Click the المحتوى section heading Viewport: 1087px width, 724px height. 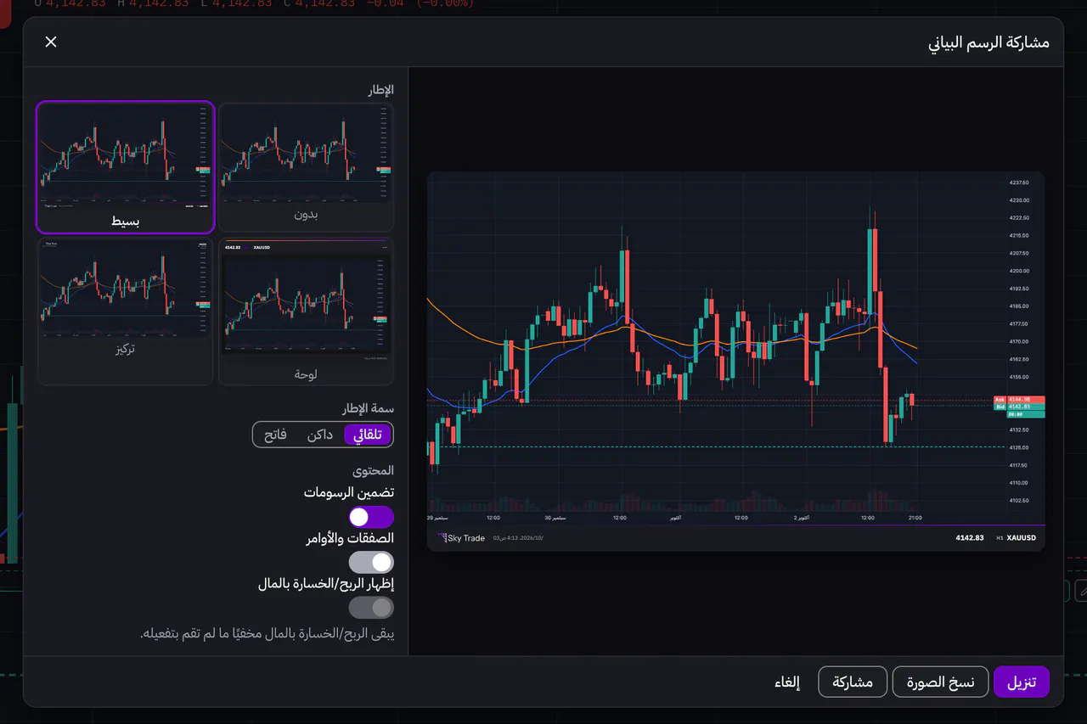pyautogui.click(x=373, y=470)
